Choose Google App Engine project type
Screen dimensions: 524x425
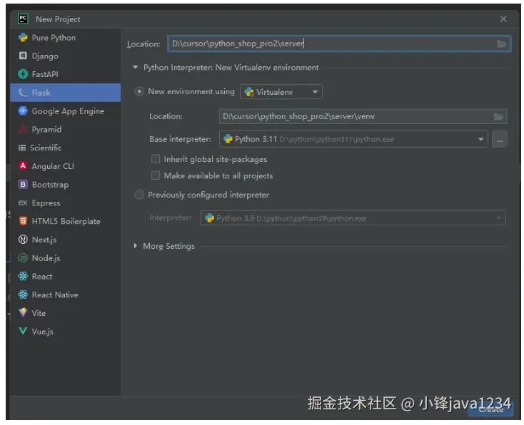coord(66,111)
